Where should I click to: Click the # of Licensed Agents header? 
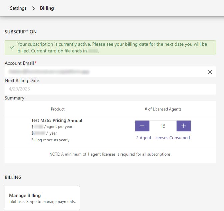point(163,109)
